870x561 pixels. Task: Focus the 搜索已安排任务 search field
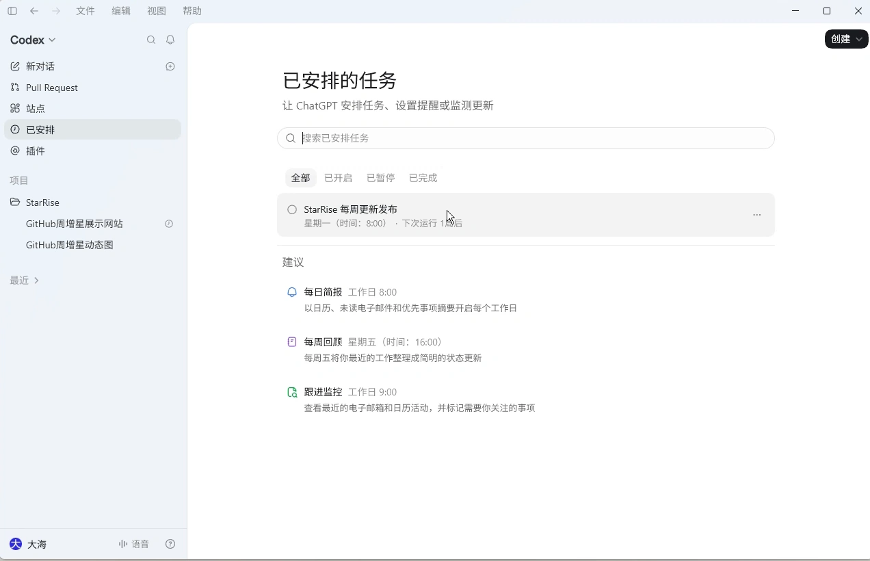[x=525, y=138]
